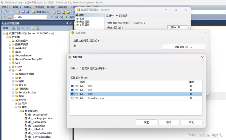The width and height of the screenshot is (226, 140).
Task: Click the change connection toolbar icon
Action: click(10, 17)
